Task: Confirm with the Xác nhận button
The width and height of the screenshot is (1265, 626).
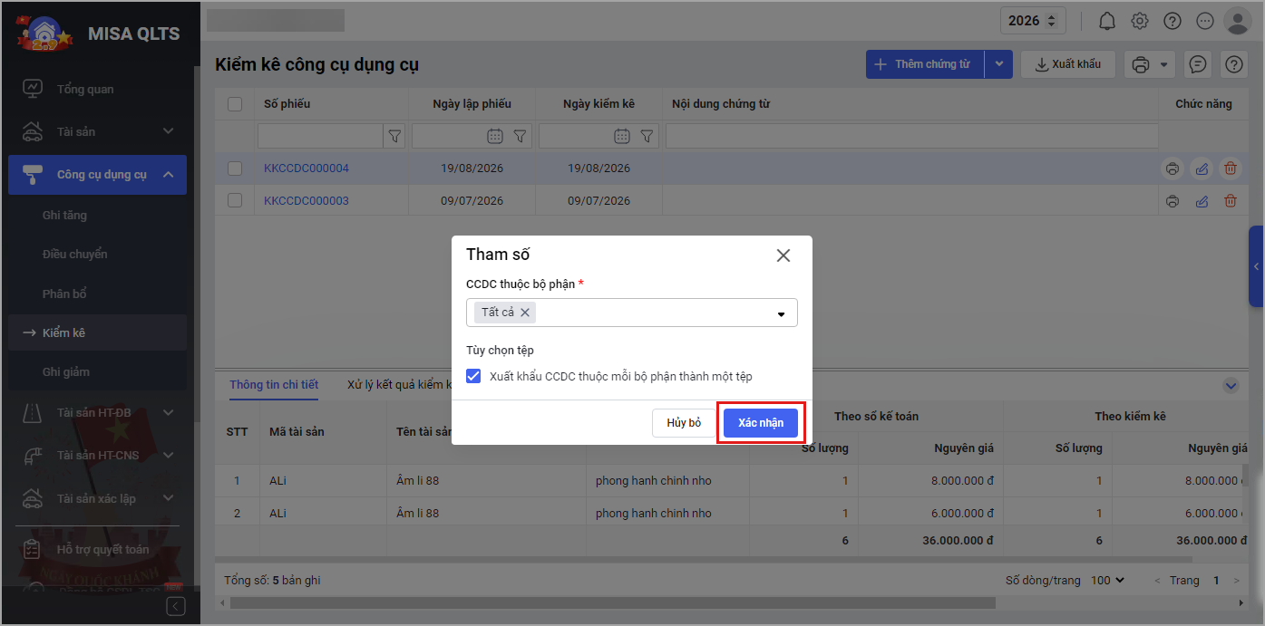Action: (760, 423)
